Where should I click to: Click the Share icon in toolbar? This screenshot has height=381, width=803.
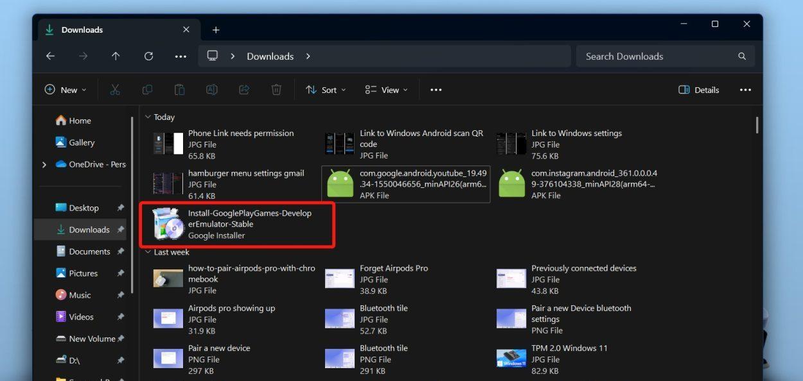(244, 90)
